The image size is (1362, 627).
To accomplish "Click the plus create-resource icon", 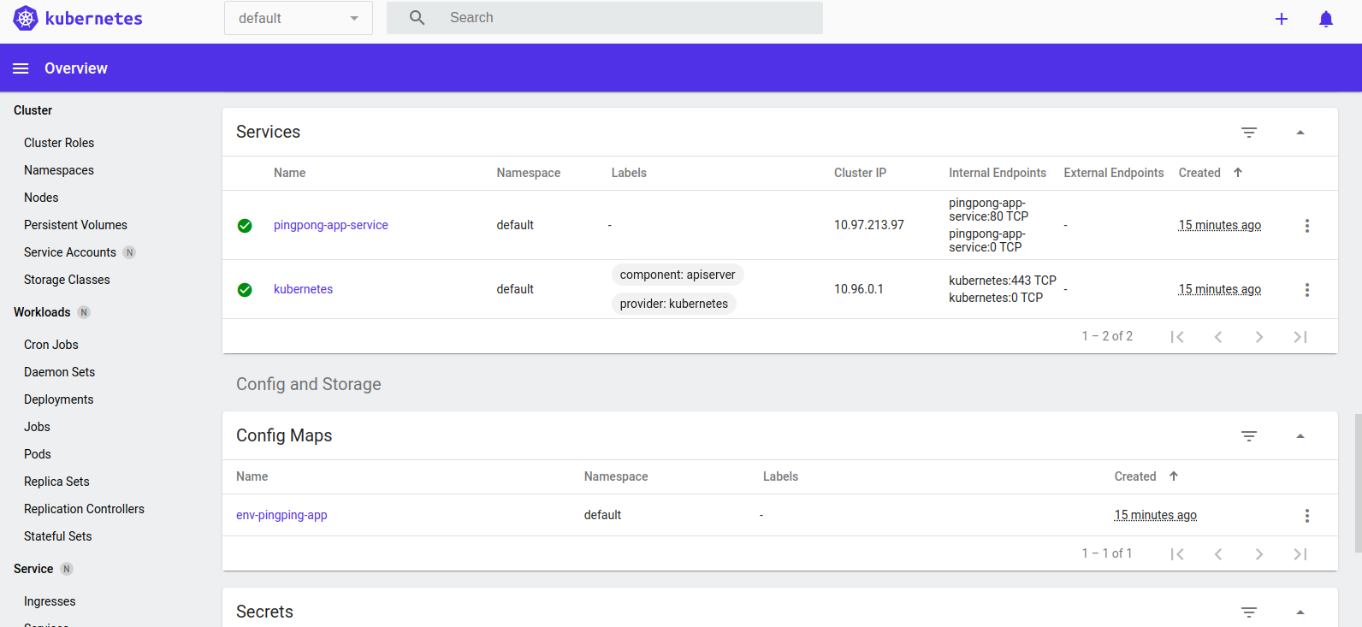I will pyautogui.click(x=1282, y=19).
